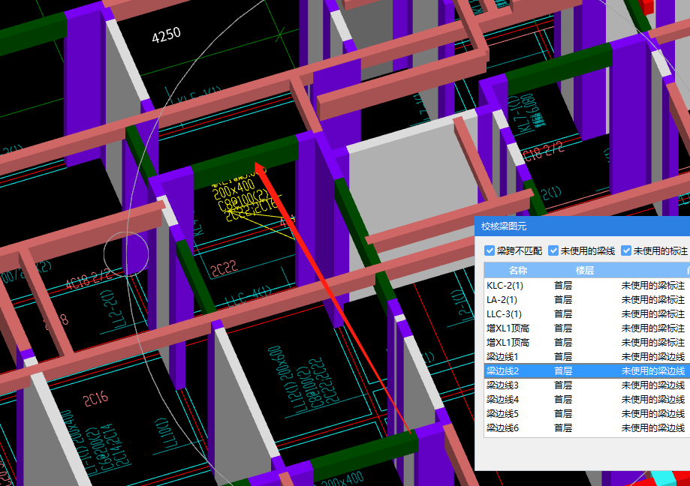Click the 楼层 column header
The image size is (690, 486).
pos(584,271)
